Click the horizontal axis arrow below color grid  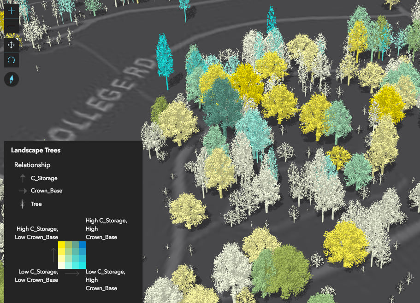click(72, 274)
